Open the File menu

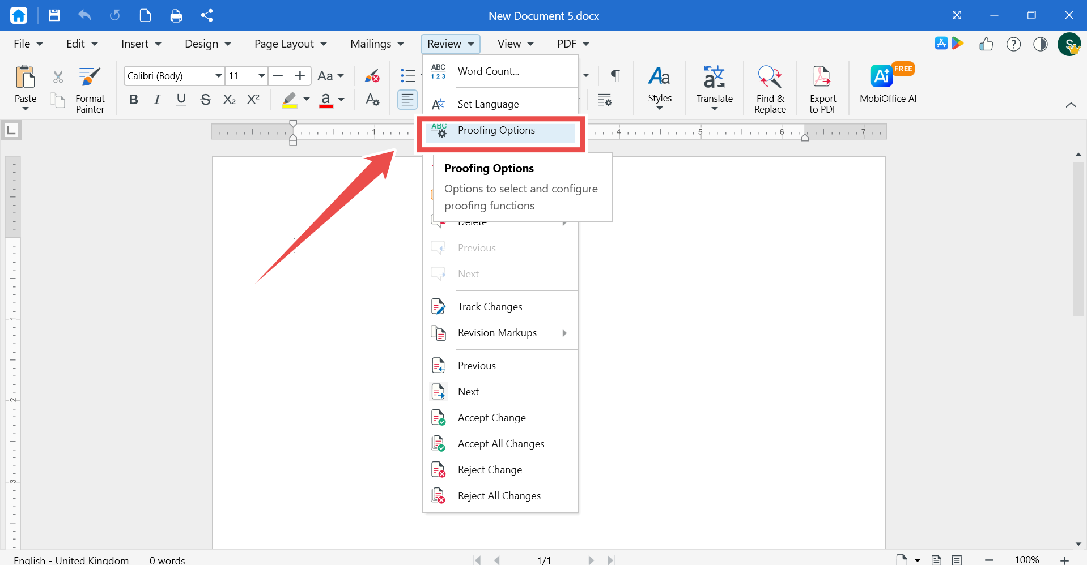28,44
